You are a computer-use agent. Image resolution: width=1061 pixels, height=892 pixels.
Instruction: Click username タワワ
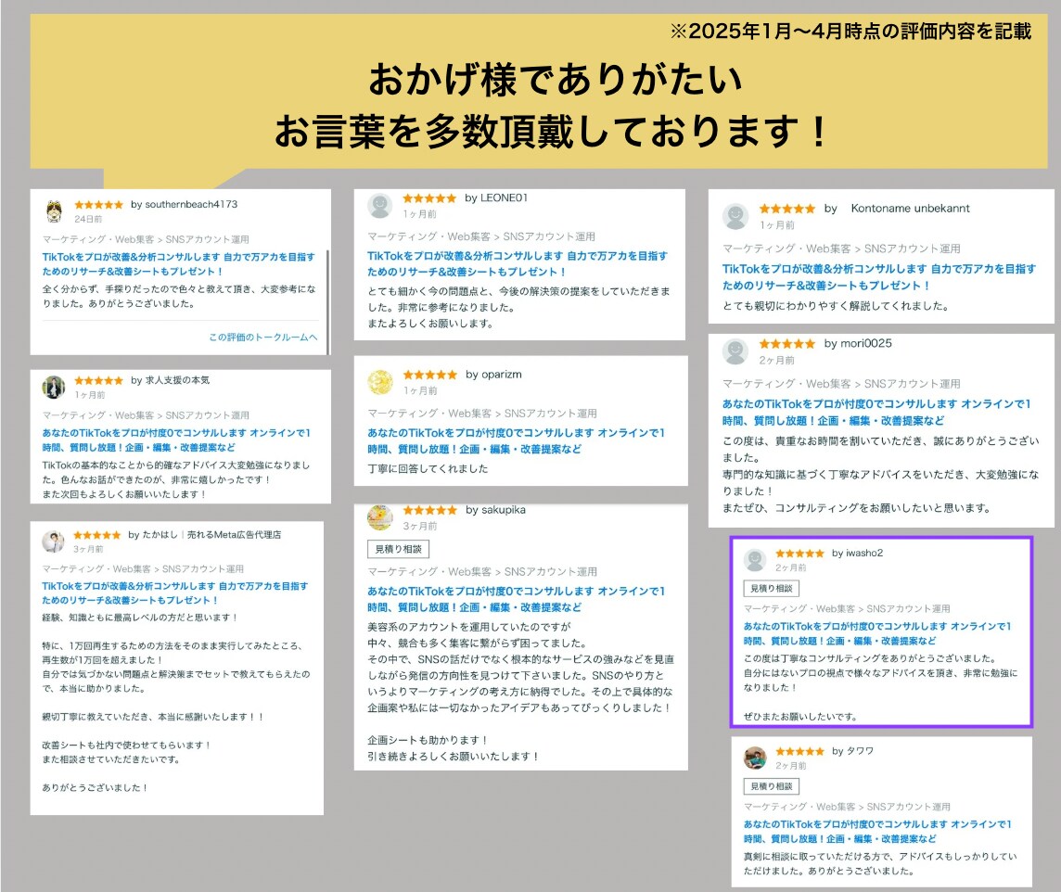pyautogui.click(x=860, y=751)
